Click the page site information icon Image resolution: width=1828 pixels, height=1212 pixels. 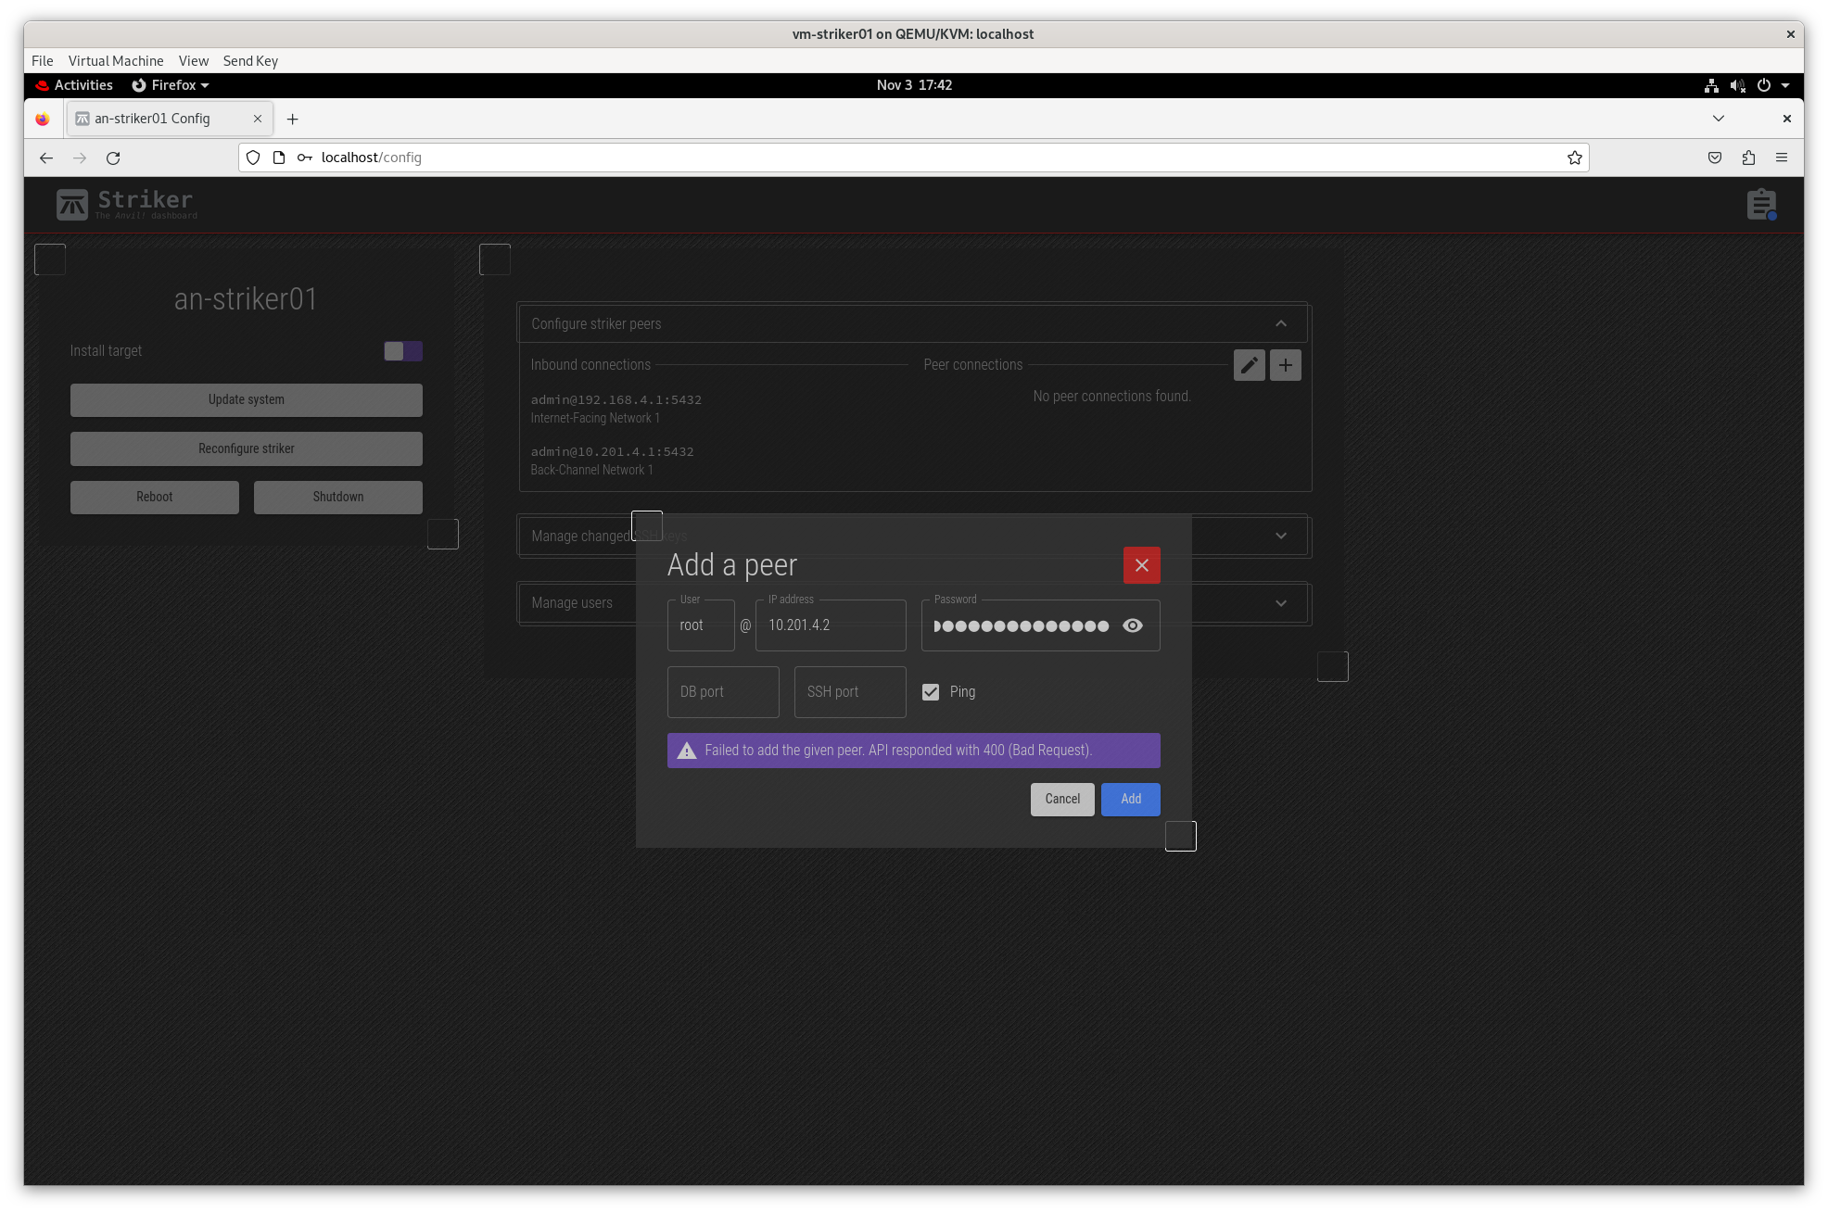279,158
